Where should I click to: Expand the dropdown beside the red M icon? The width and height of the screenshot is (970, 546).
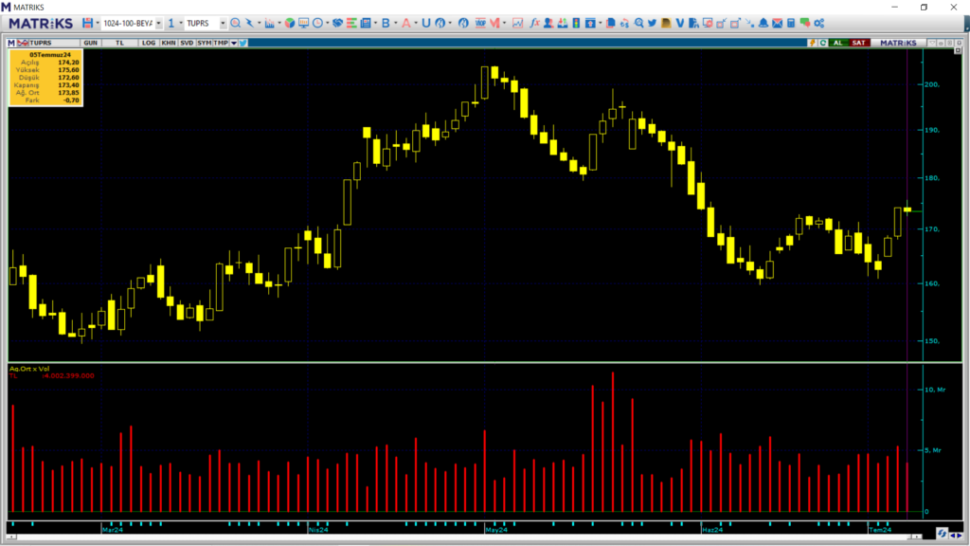tap(504, 23)
